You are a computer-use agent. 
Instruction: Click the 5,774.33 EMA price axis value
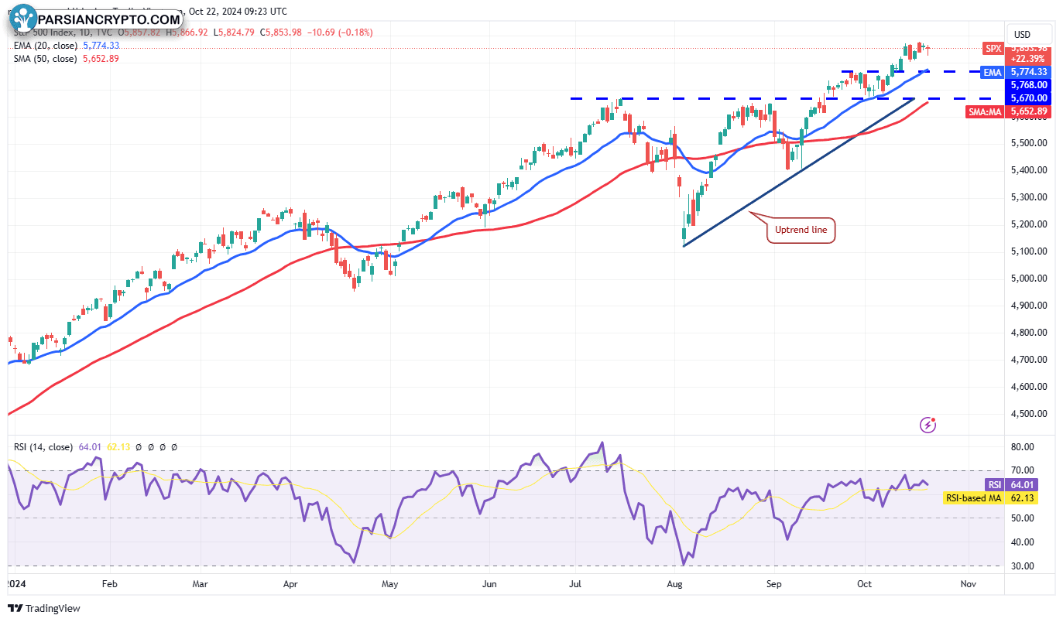coord(1029,72)
